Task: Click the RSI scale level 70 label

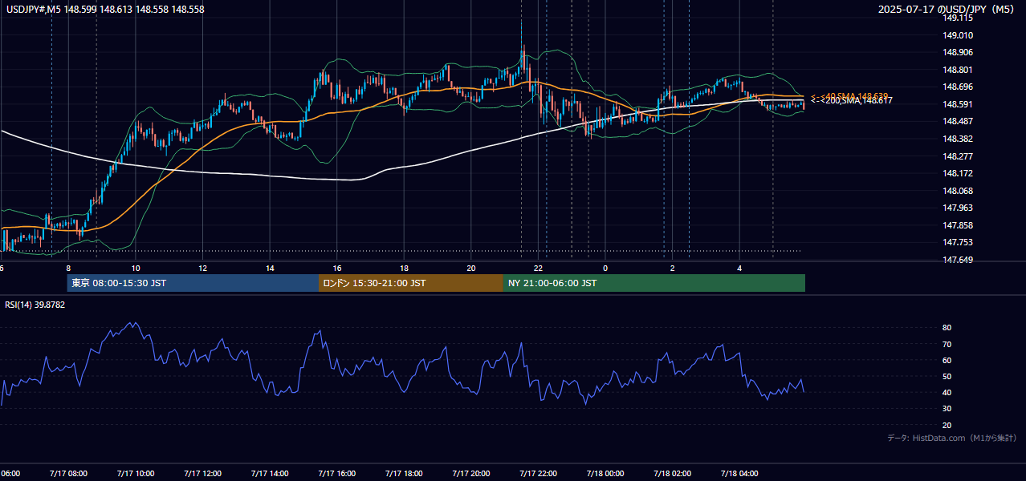Action: [x=947, y=344]
